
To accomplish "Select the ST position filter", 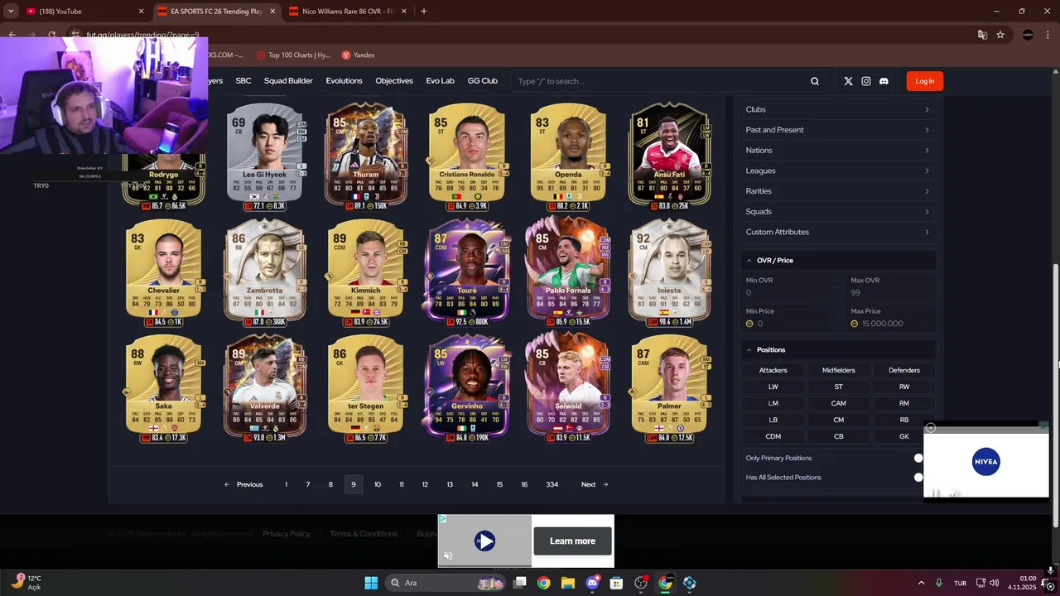I will pos(838,387).
